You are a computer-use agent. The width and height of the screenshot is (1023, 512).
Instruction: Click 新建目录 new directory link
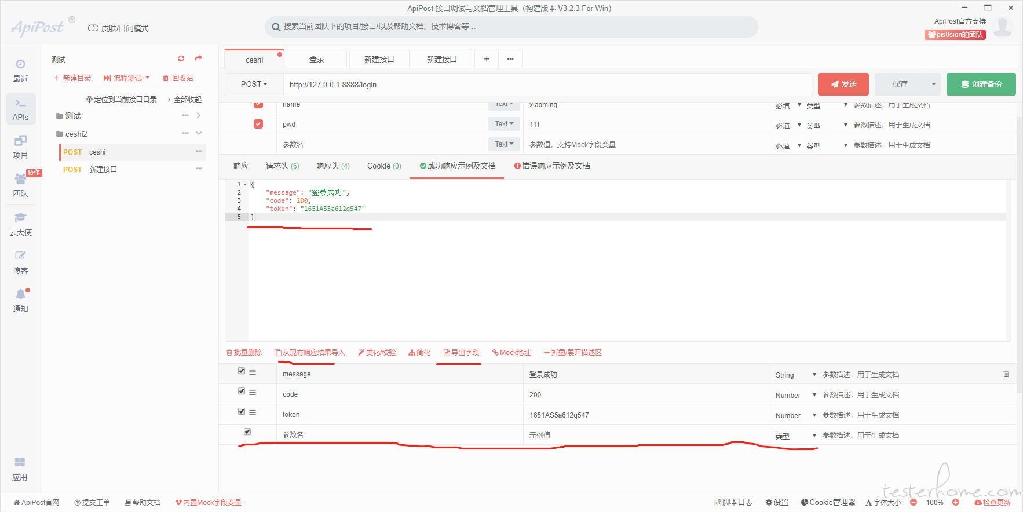(x=72, y=78)
